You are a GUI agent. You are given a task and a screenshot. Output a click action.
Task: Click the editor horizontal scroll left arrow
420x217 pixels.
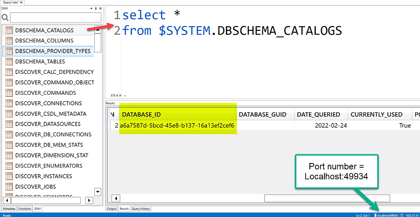pos(125,95)
